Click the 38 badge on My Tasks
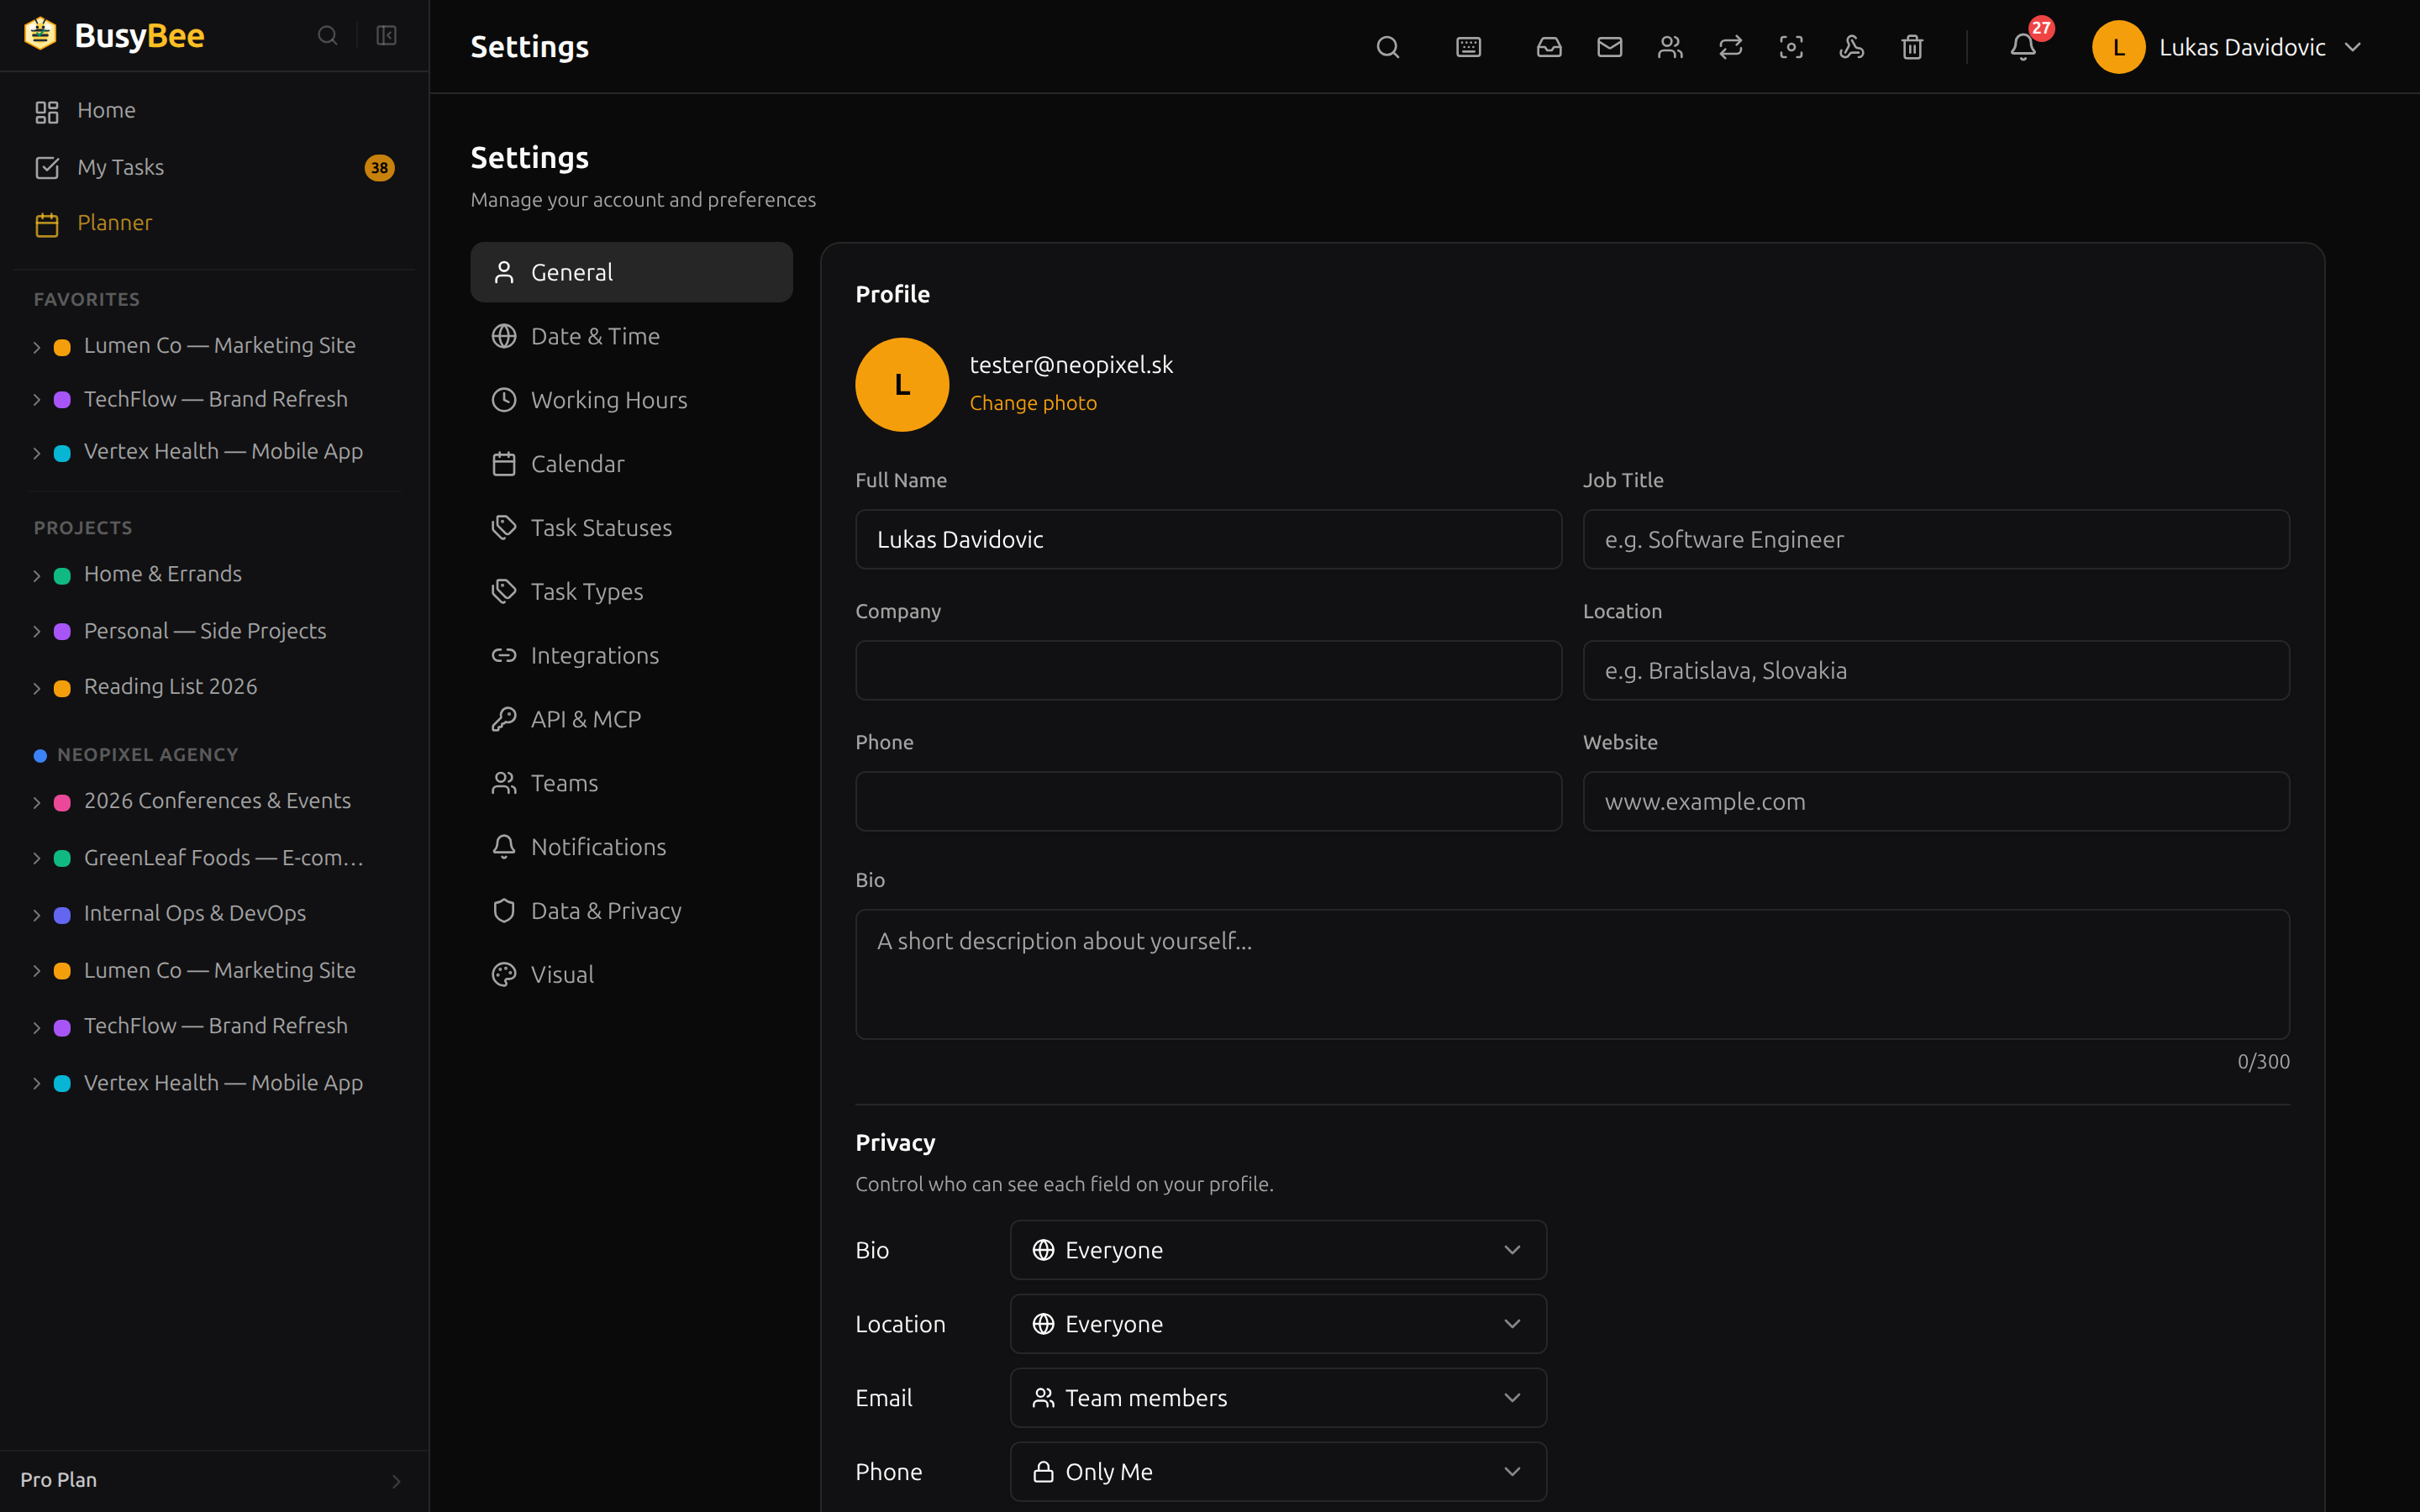The height and width of the screenshot is (1512, 2420). [x=379, y=168]
